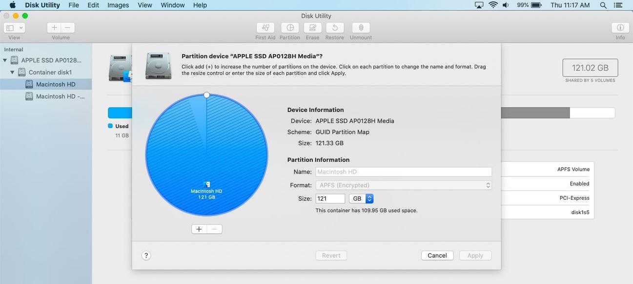
Task: Click the partition Name field
Action: (x=404, y=171)
